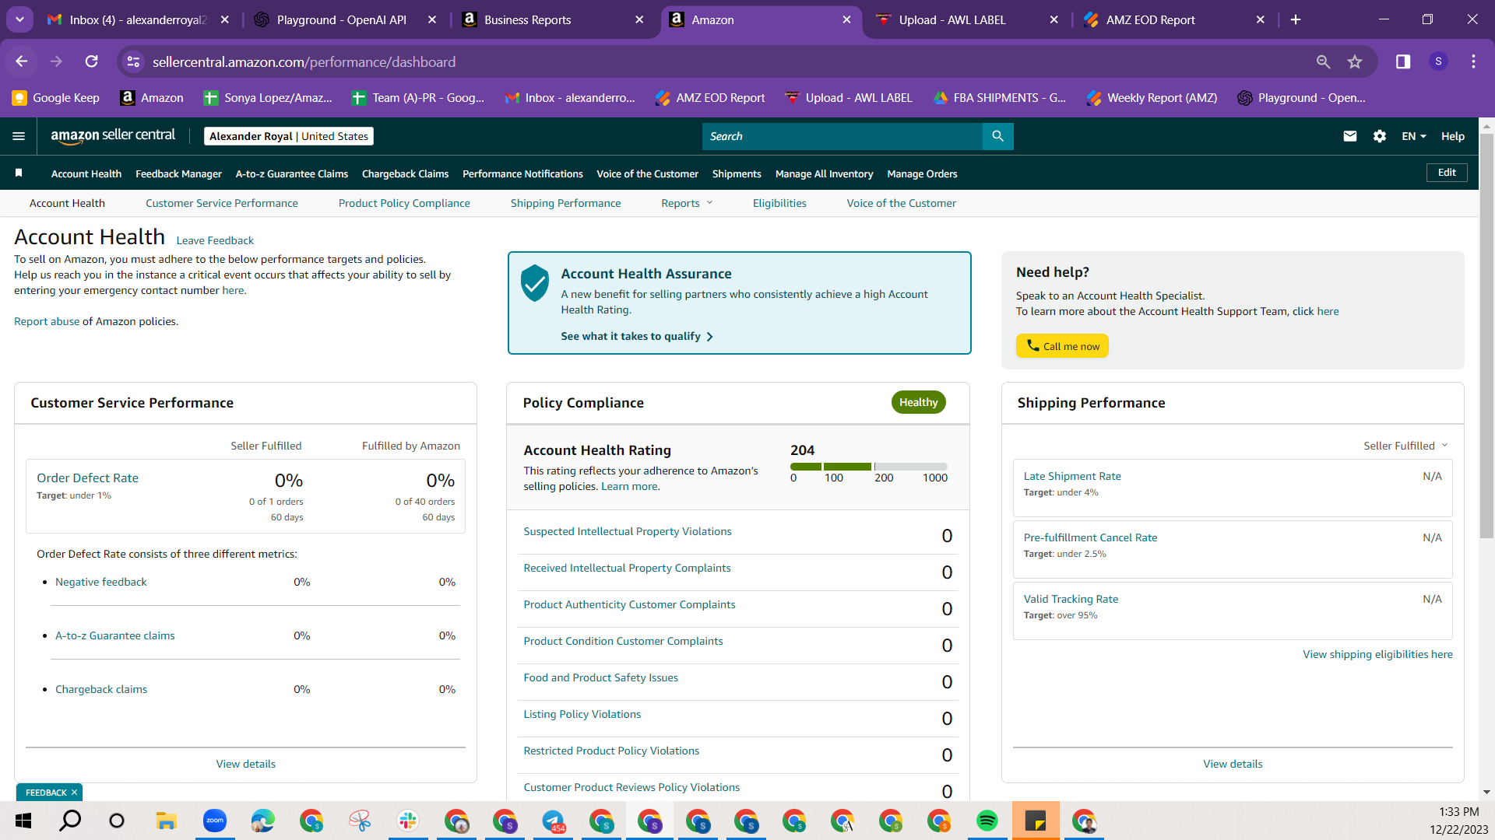Open Spotify from the taskbar

pyautogui.click(x=987, y=821)
